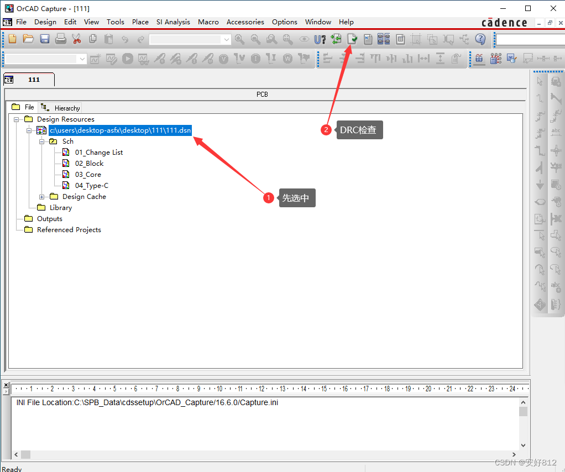This screenshot has width=565, height=472.
Task: Click the Run PSpice play icon
Action: pyautogui.click(x=127, y=59)
